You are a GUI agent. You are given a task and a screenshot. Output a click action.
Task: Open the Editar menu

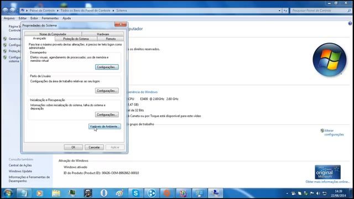pyautogui.click(x=23, y=18)
